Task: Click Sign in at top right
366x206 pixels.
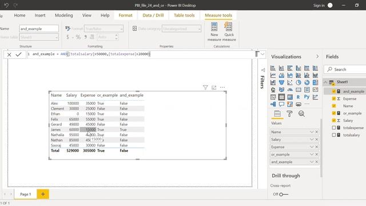Action: point(319,5)
